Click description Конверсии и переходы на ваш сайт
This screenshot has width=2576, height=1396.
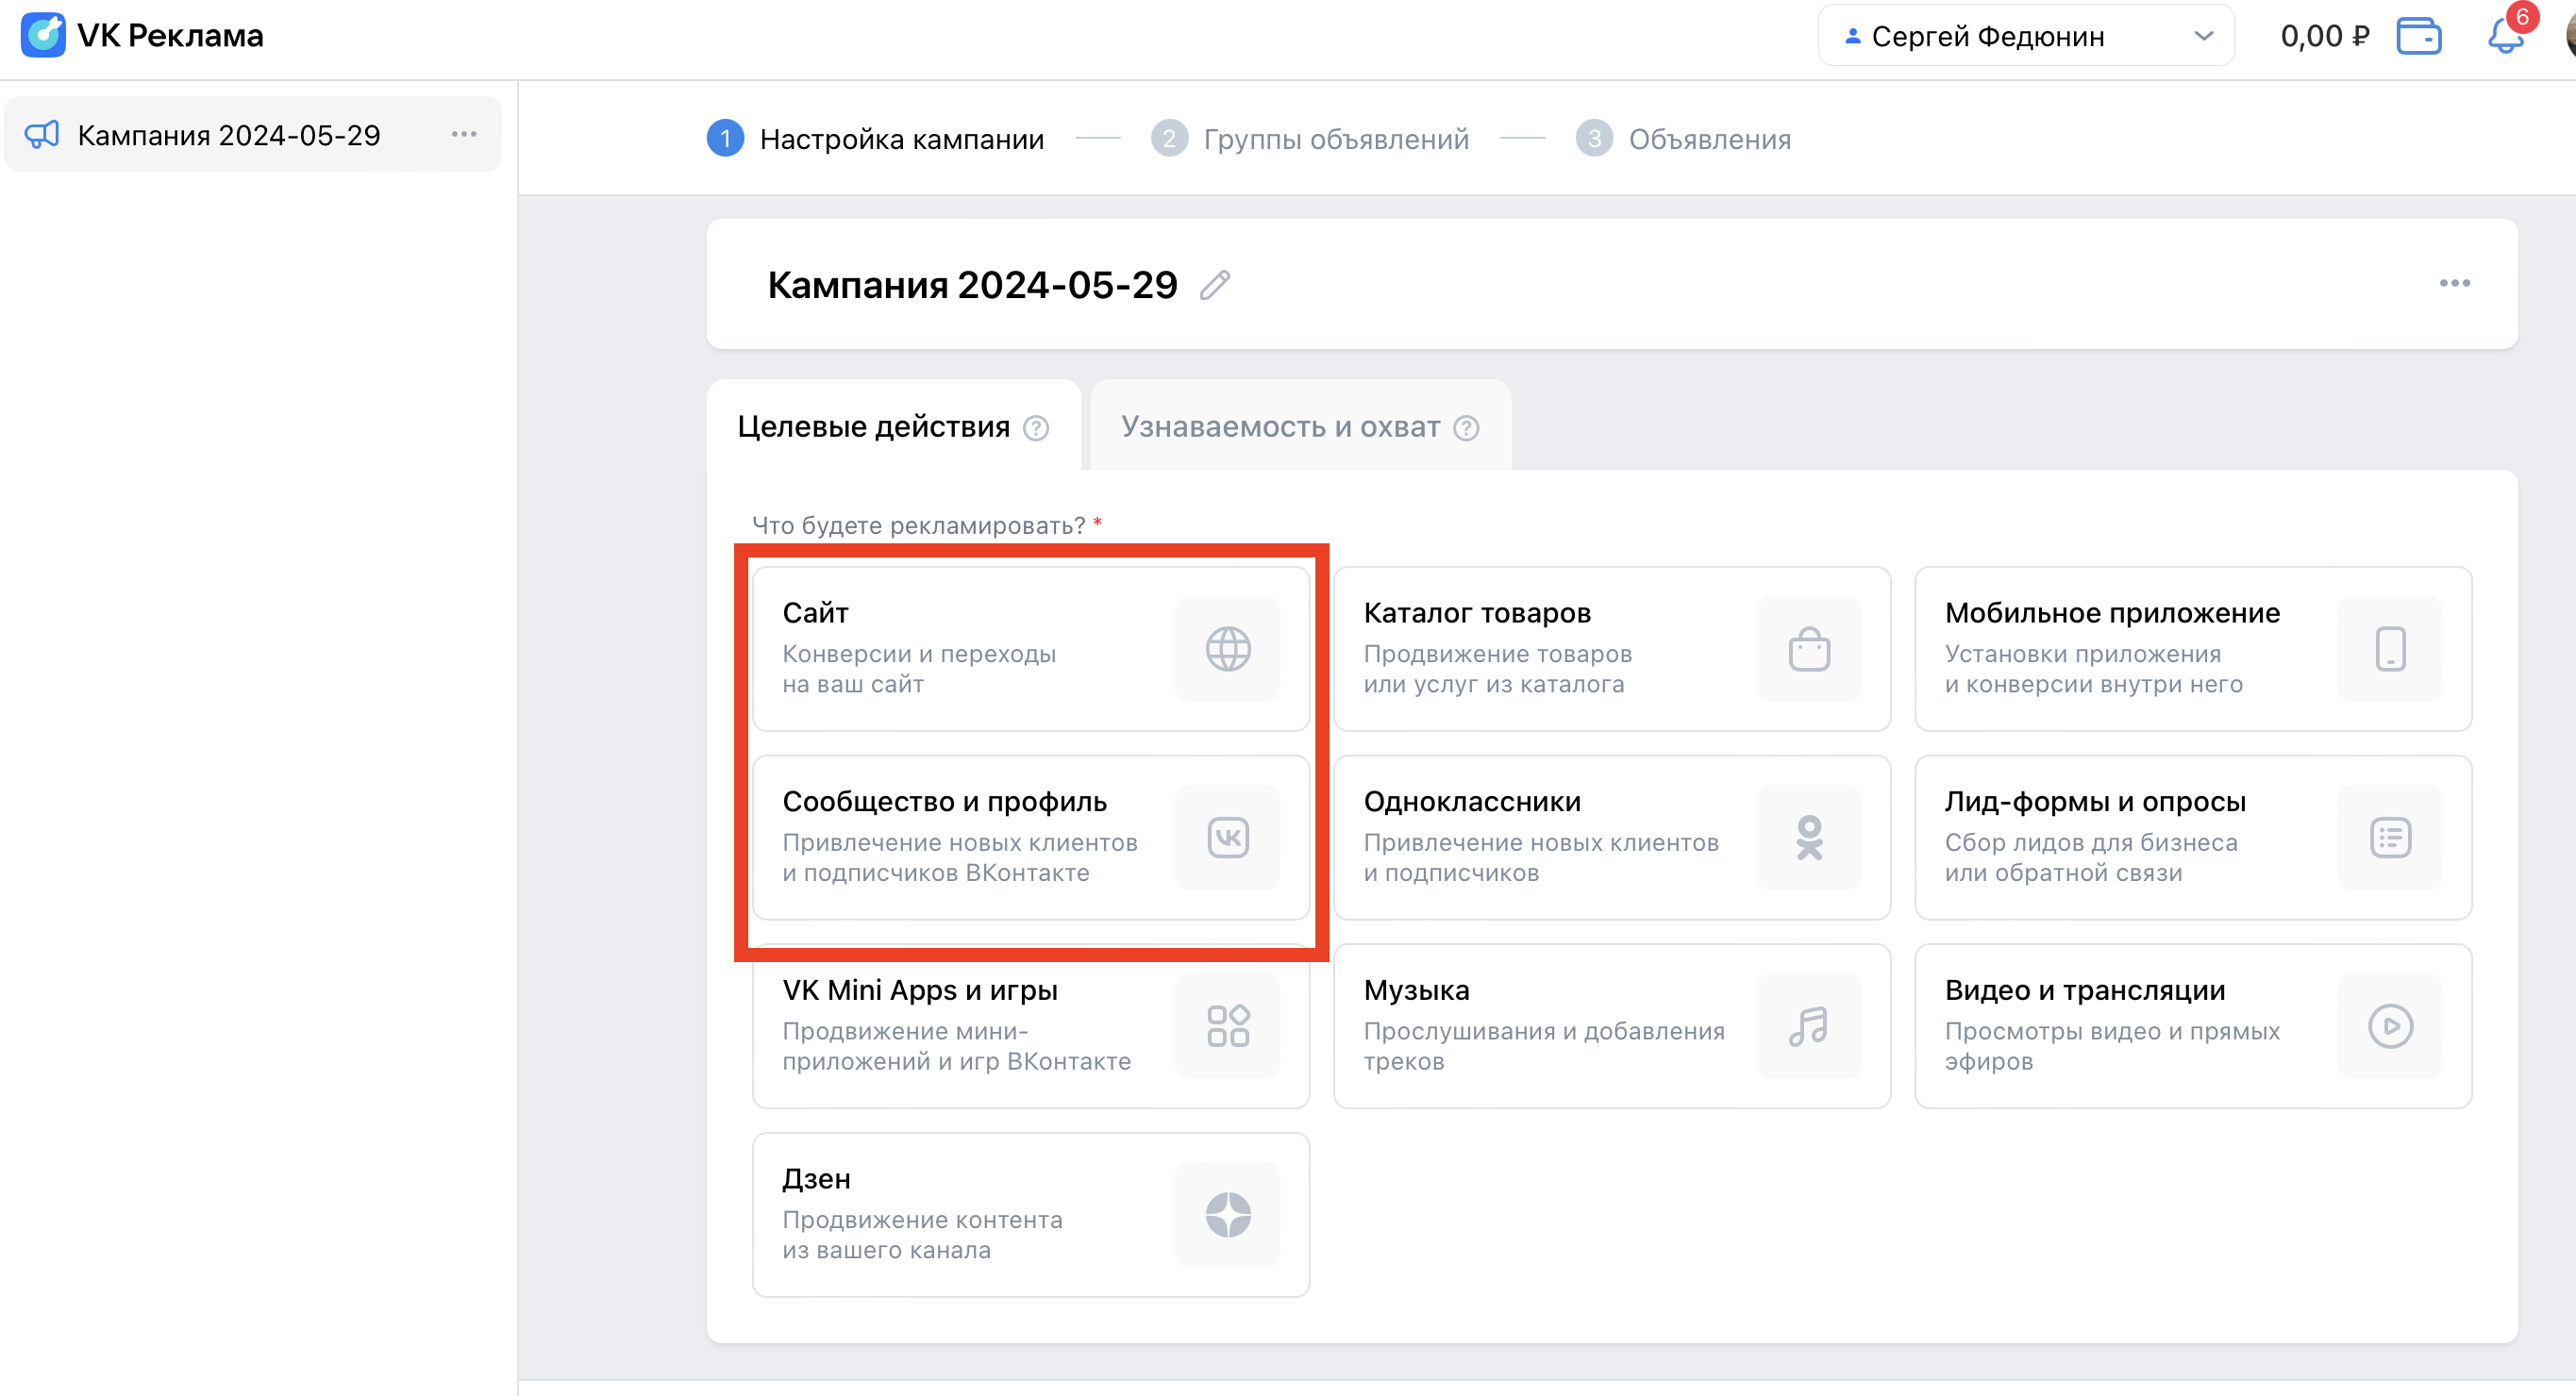pos(919,669)
